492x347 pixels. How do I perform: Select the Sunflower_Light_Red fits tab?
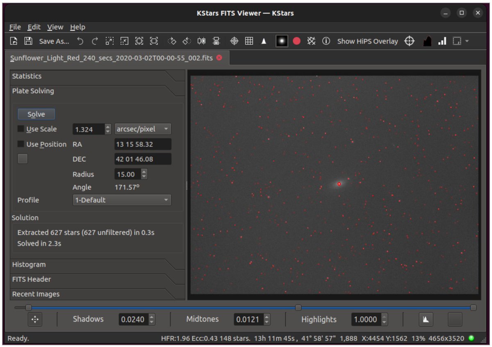(112, 58)
